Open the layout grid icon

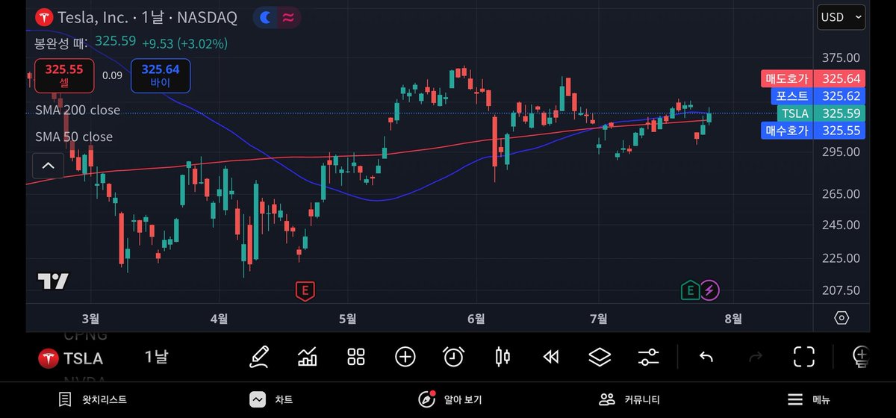click(356, 357)
